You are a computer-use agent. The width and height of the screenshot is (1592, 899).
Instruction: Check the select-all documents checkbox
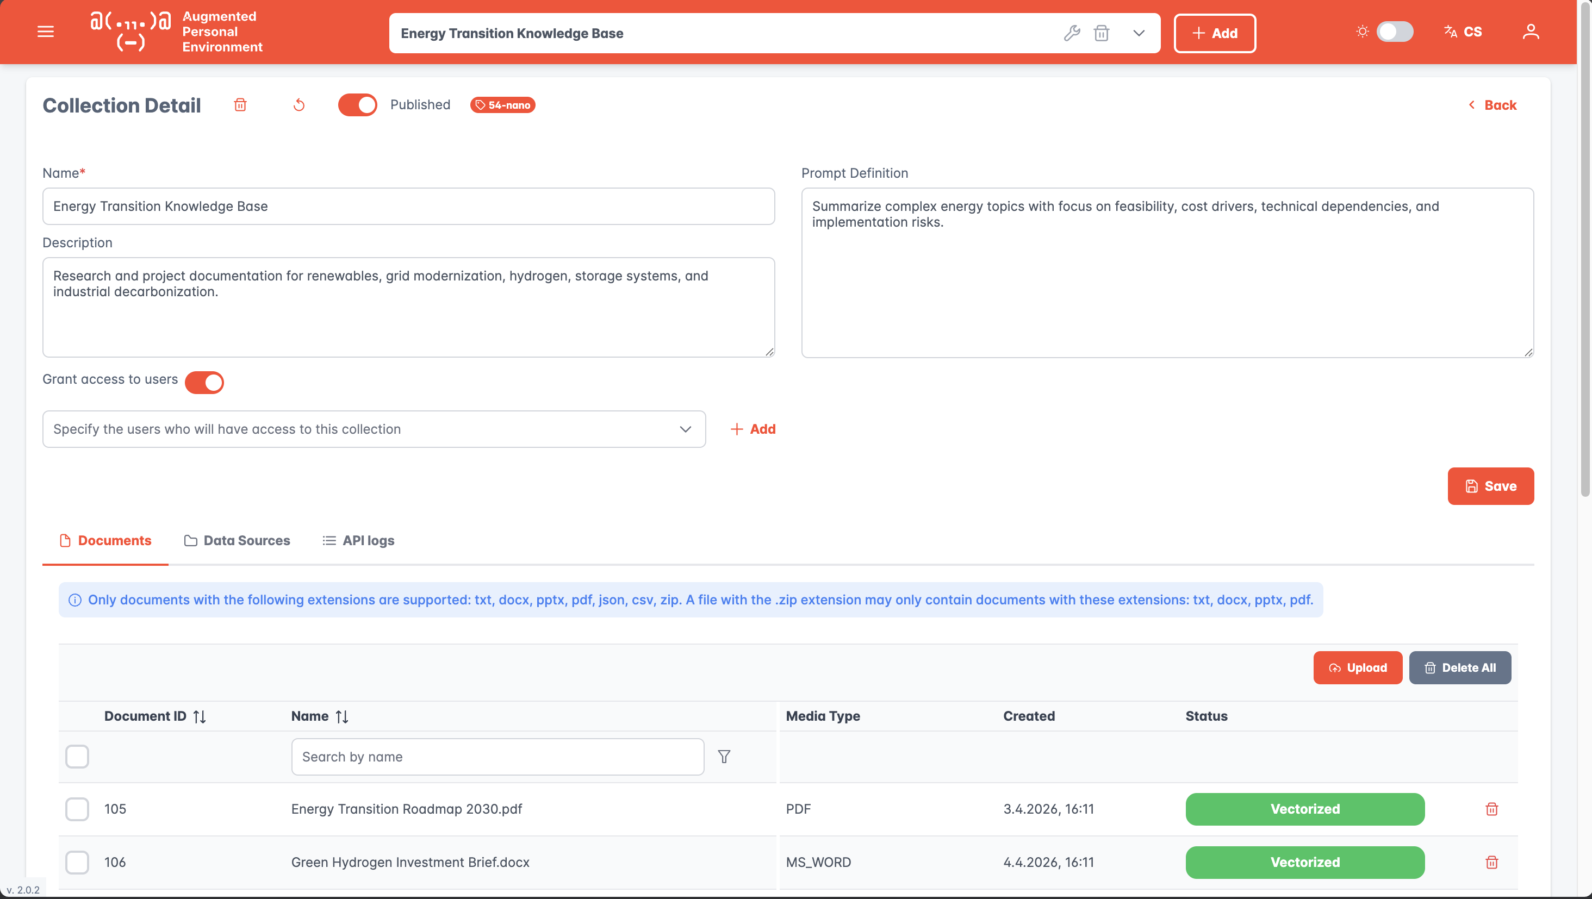coord(77,757)
